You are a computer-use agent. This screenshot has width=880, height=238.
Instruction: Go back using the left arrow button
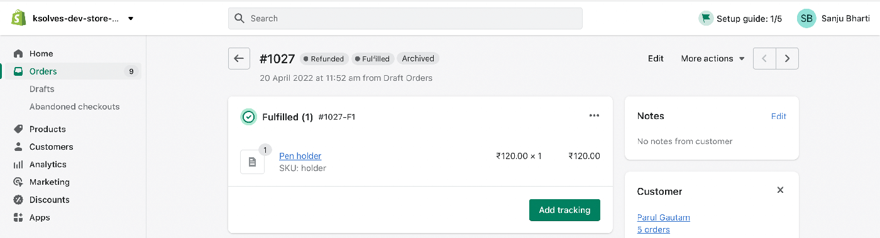(239, 58)
